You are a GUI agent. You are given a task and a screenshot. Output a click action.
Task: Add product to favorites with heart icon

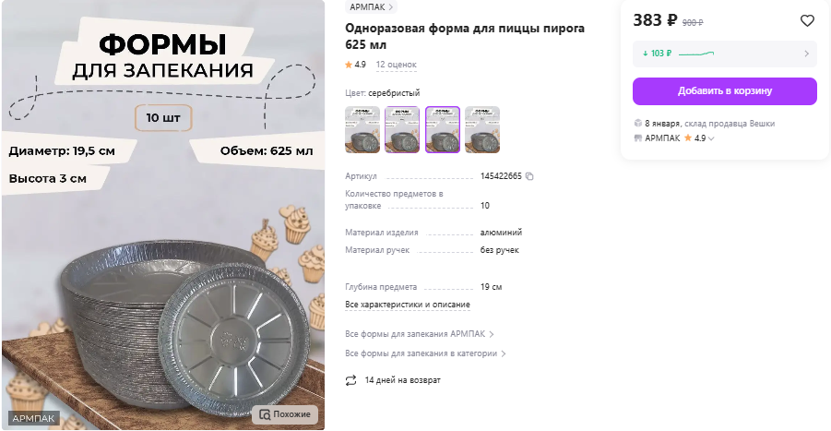807,20
